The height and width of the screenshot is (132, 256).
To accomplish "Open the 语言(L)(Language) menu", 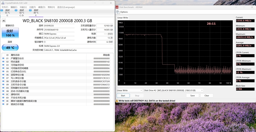I will 66,7.
